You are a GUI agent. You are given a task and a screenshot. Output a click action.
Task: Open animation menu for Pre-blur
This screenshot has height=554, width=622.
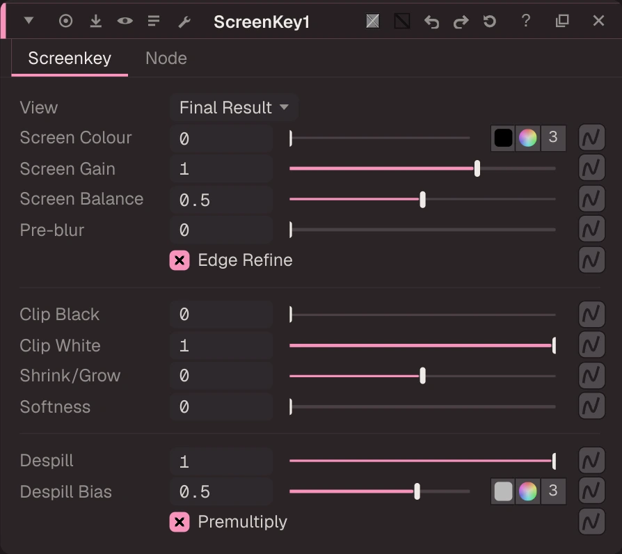[591, 229]
